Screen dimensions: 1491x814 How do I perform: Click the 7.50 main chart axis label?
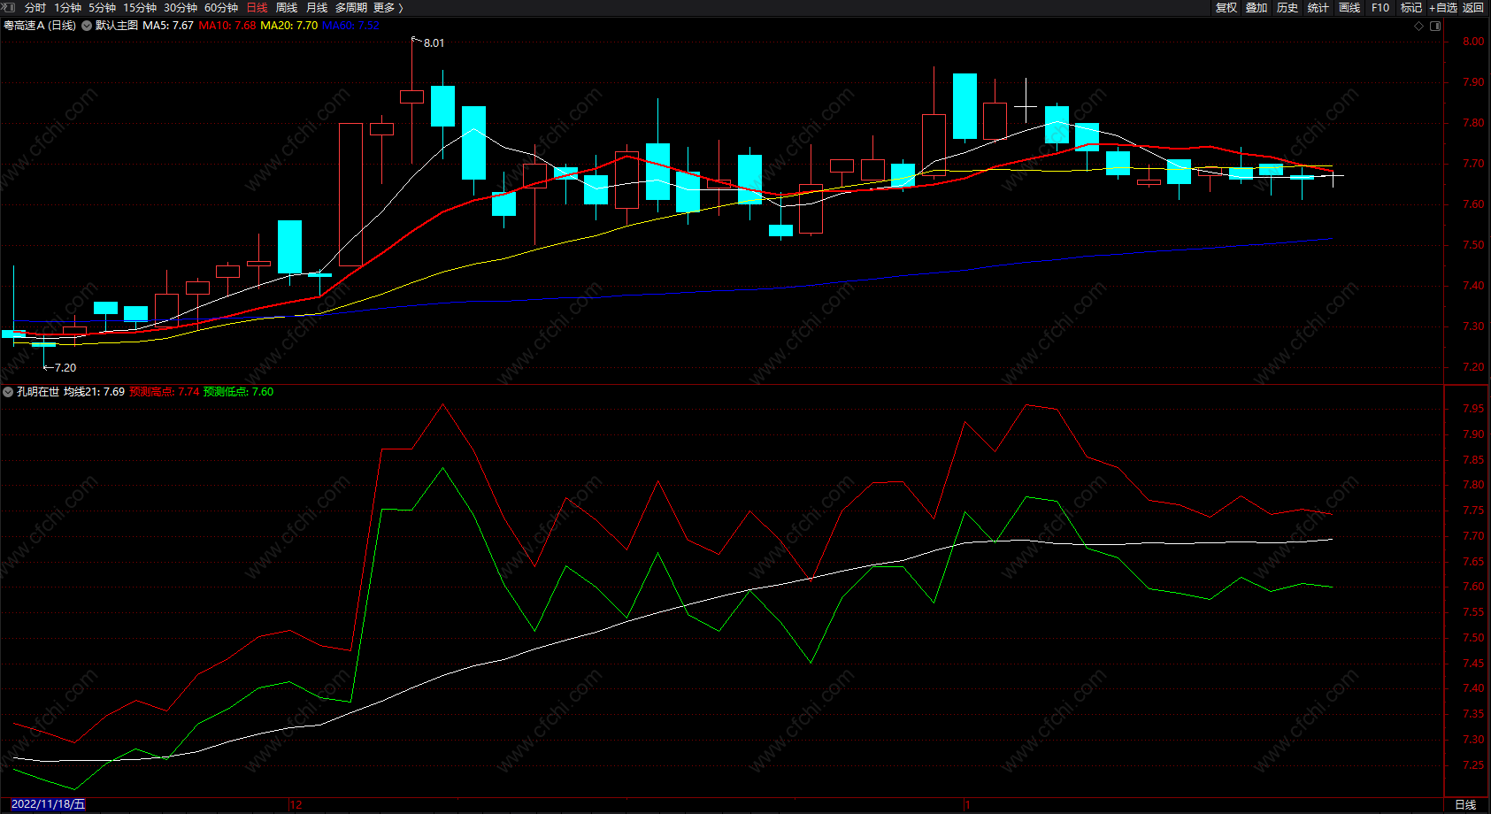click(1473, 245)
